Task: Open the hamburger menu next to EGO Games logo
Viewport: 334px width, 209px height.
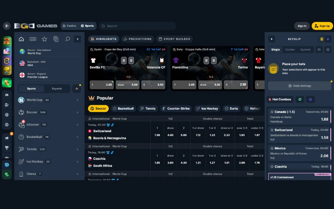Action: coord(7,26)
